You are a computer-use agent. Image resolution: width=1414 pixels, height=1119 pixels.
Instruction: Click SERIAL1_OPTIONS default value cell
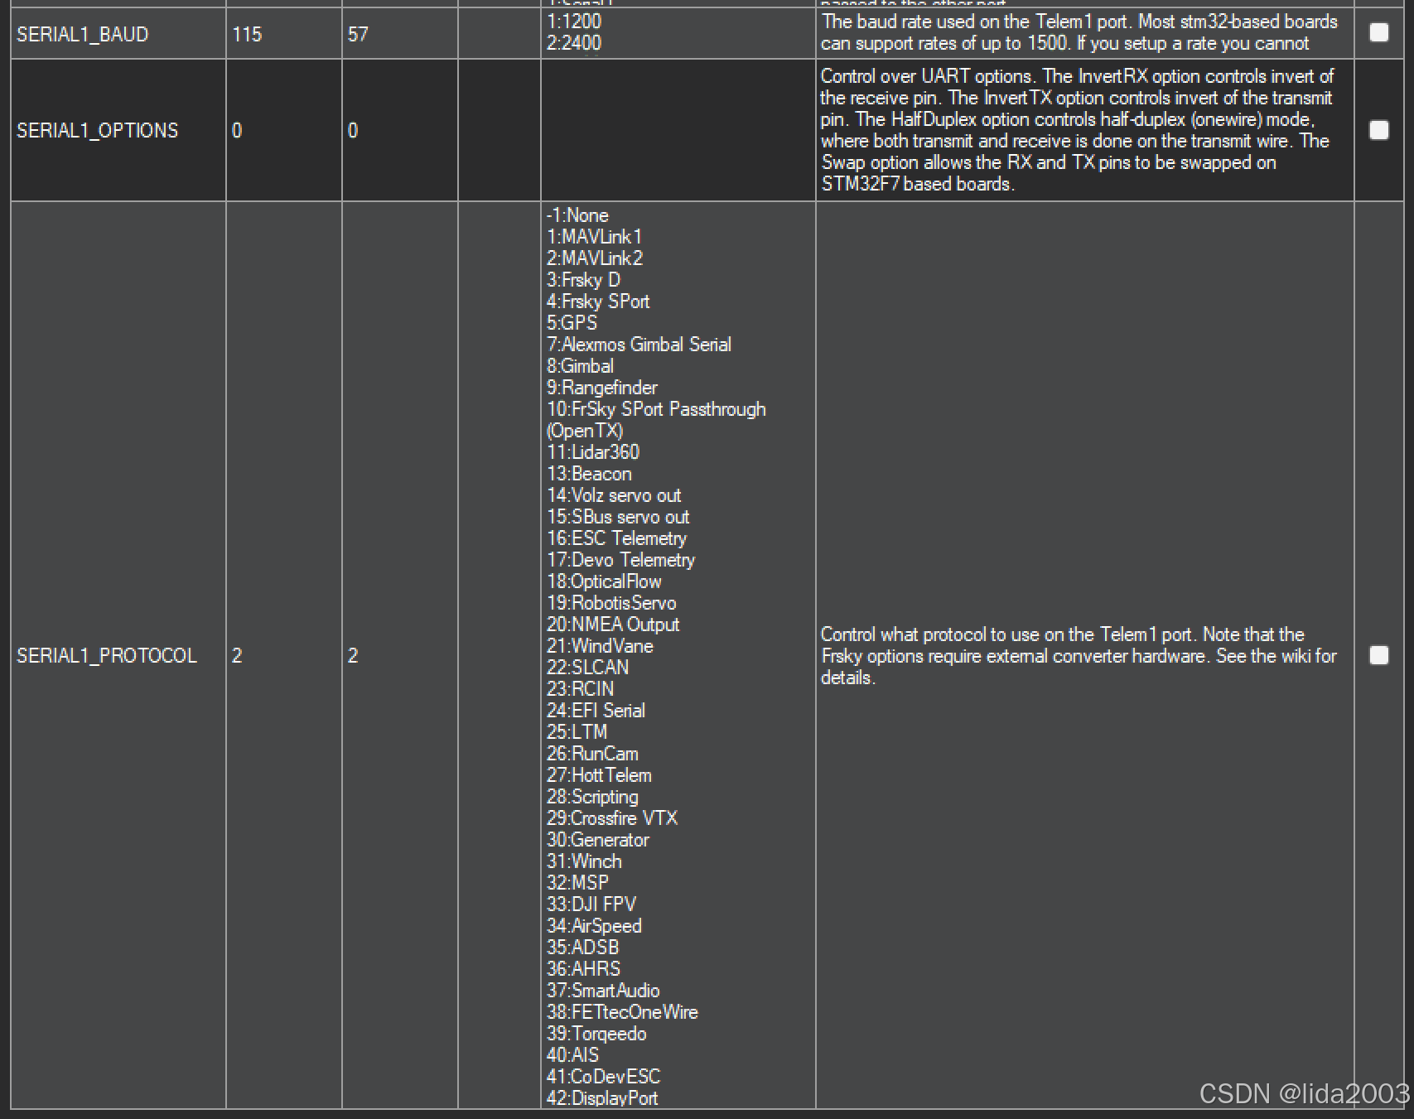point(400,130)
